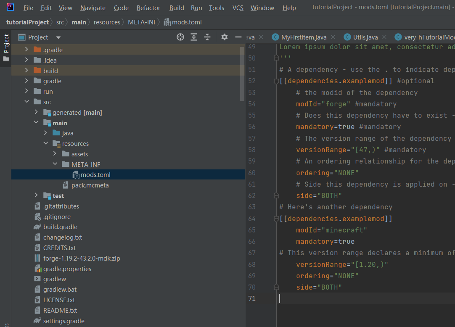The height and width of the screenshot is (327, 455).
Task: Toggle the fold marker on line 52
Action: click(276, 81)
